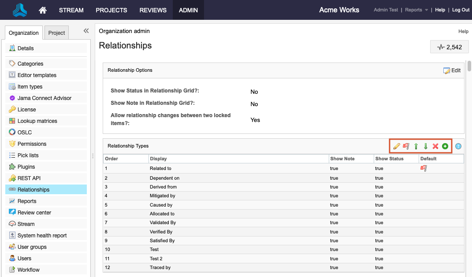Delete relationship type using red X icon
Image resolution: width=472 pixels, height=277 pixels.
pos(435,146)
